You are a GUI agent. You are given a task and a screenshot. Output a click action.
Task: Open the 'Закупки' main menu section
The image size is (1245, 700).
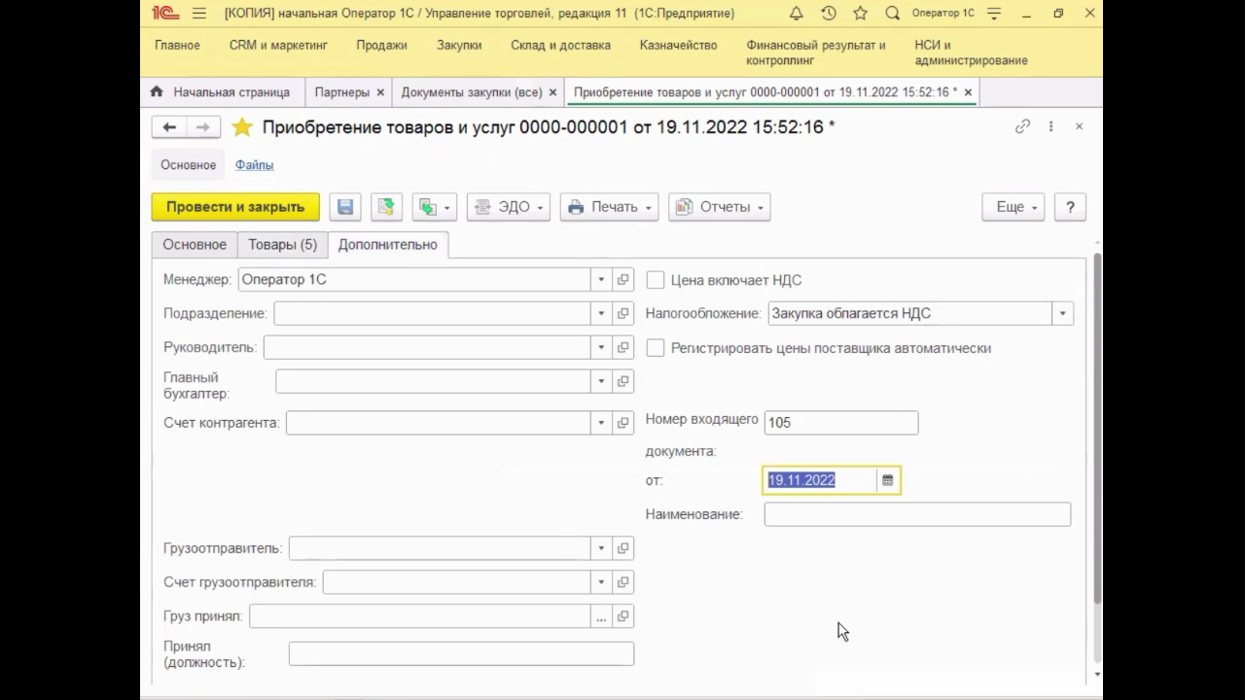click(459, 45)
